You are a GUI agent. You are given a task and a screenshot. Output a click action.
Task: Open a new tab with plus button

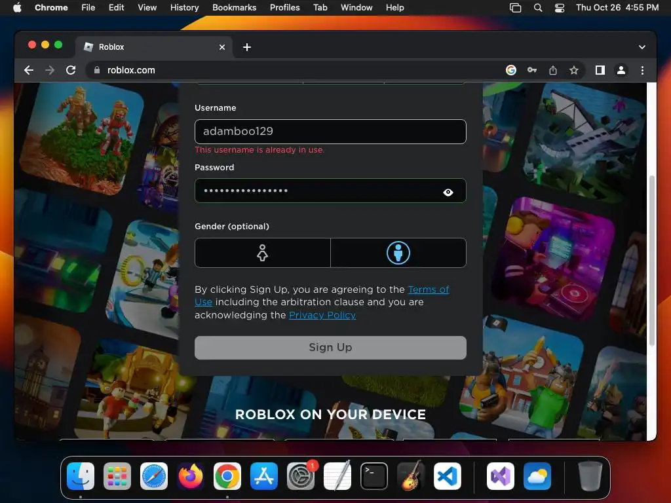[x=247, y=47]
